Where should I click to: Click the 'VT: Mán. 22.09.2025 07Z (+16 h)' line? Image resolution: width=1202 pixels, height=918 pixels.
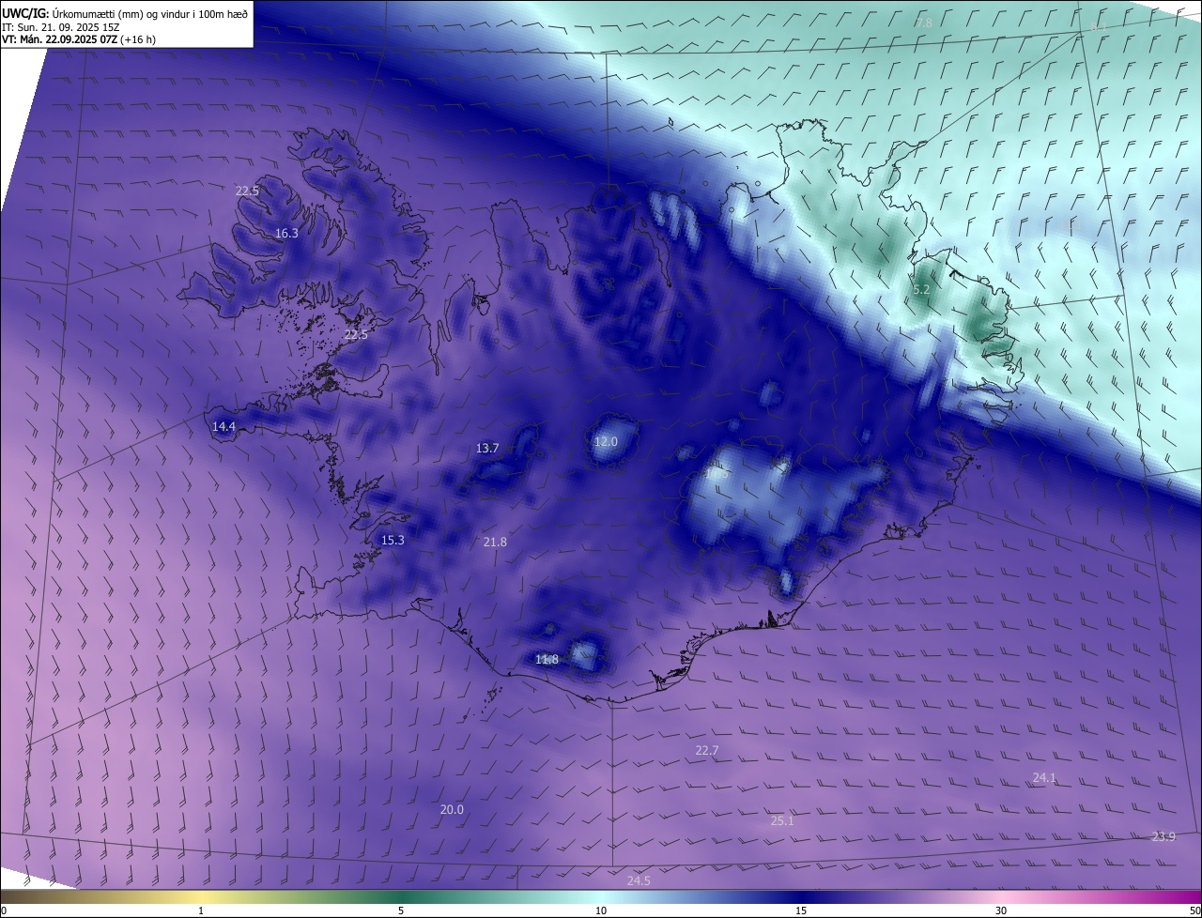pyautogui.click(x=78, y=39)
